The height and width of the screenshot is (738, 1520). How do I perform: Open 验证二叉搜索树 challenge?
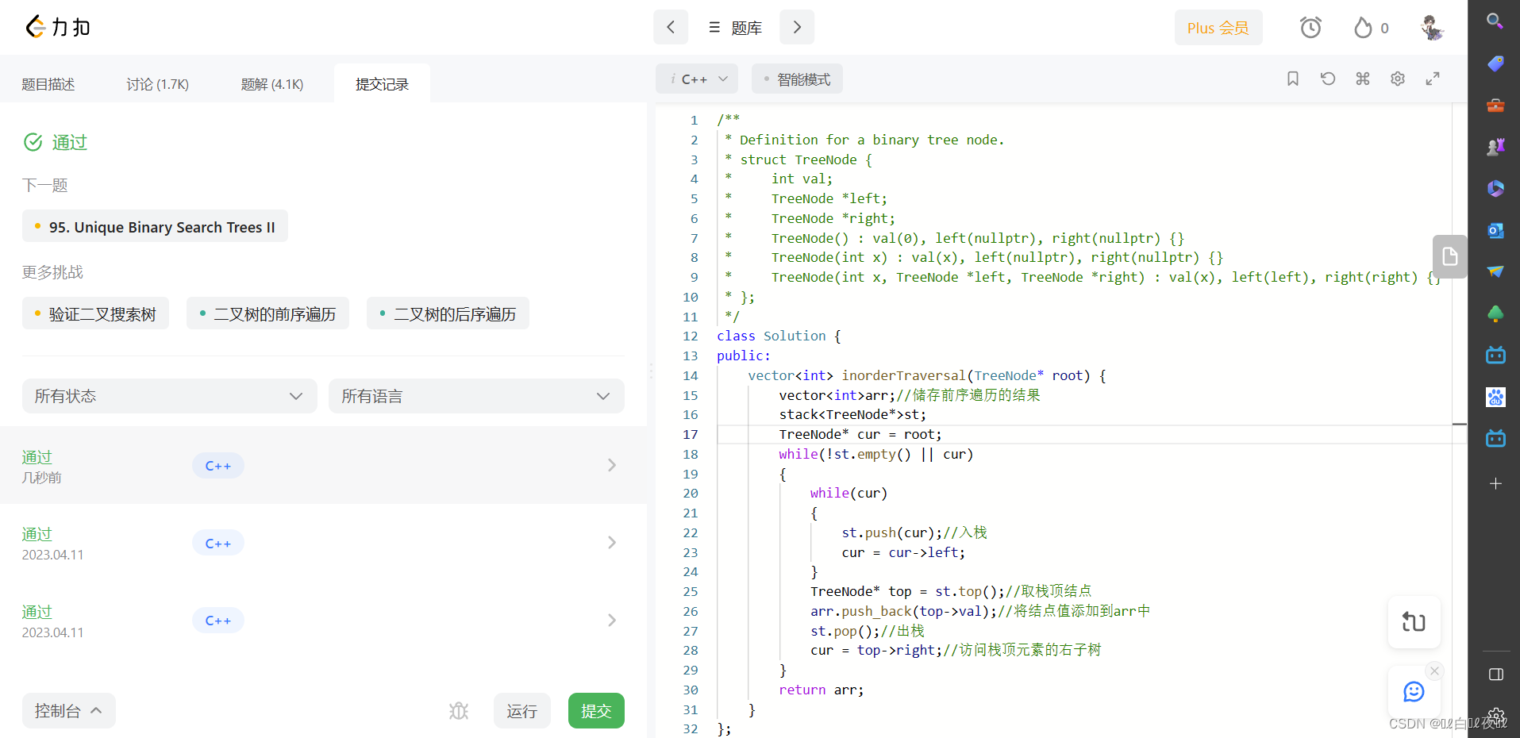tap(95, 313)
